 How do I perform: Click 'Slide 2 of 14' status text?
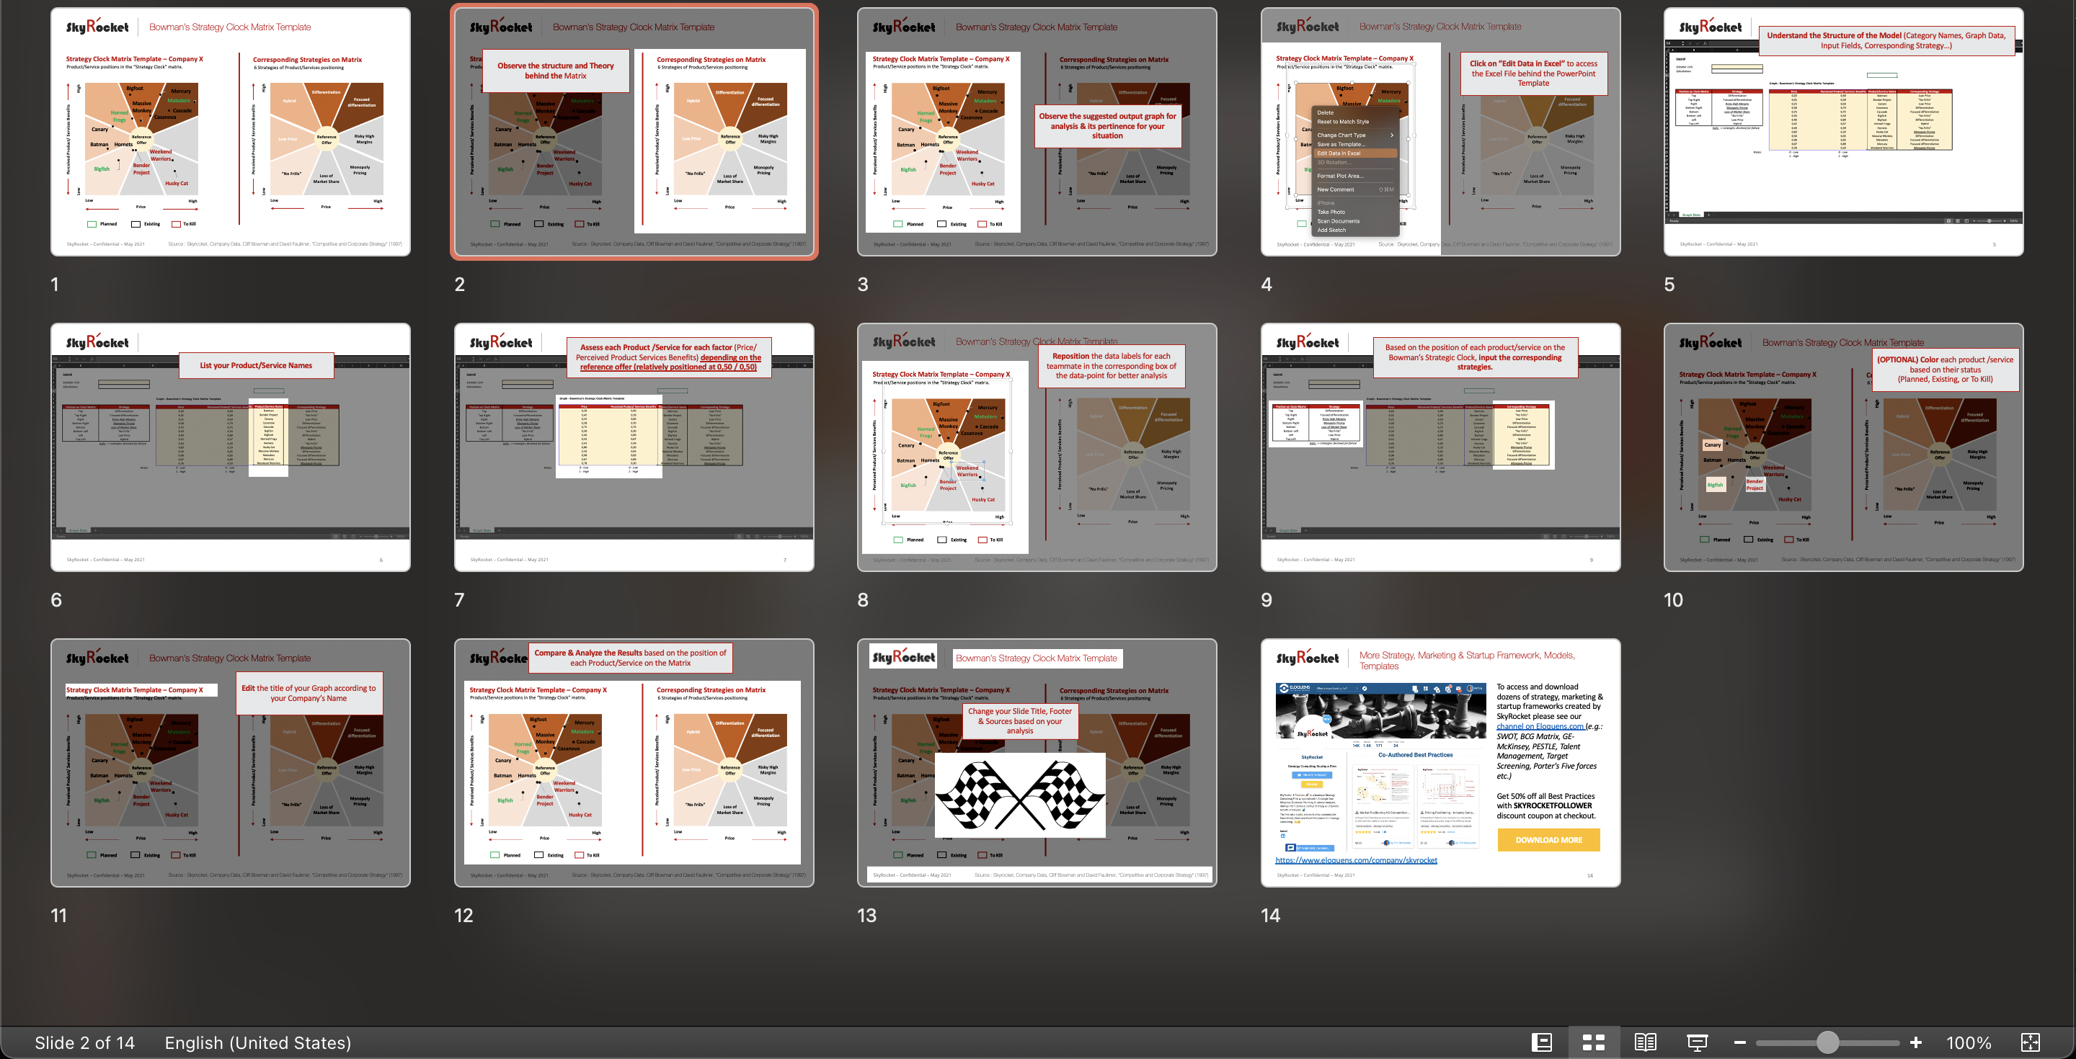click(84, 1043)
